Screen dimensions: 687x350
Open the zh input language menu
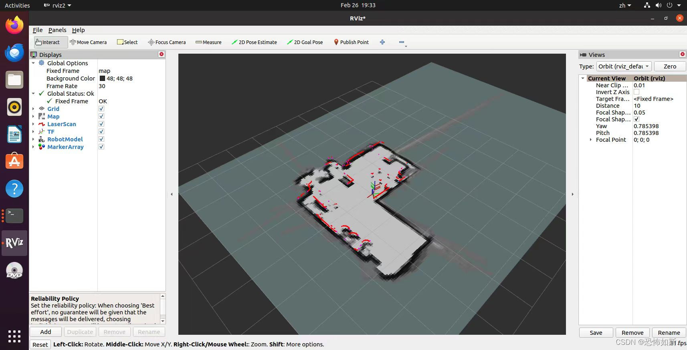point(625,5)
